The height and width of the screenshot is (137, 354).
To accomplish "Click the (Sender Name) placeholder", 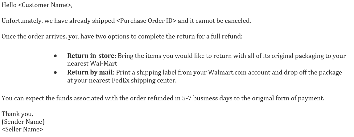I will [x=23, y=122].
